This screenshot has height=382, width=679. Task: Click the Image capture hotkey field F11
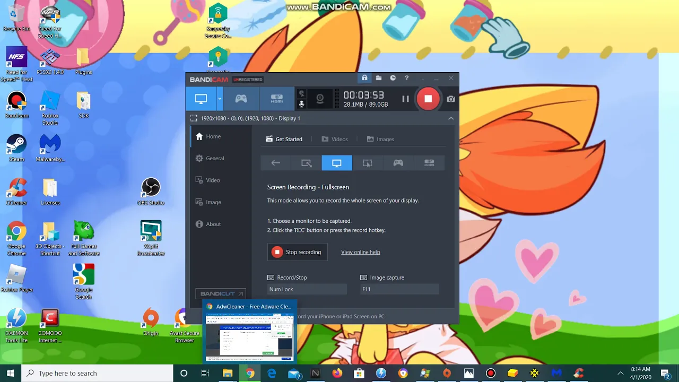pyautogui.click(x=399, y=289)
